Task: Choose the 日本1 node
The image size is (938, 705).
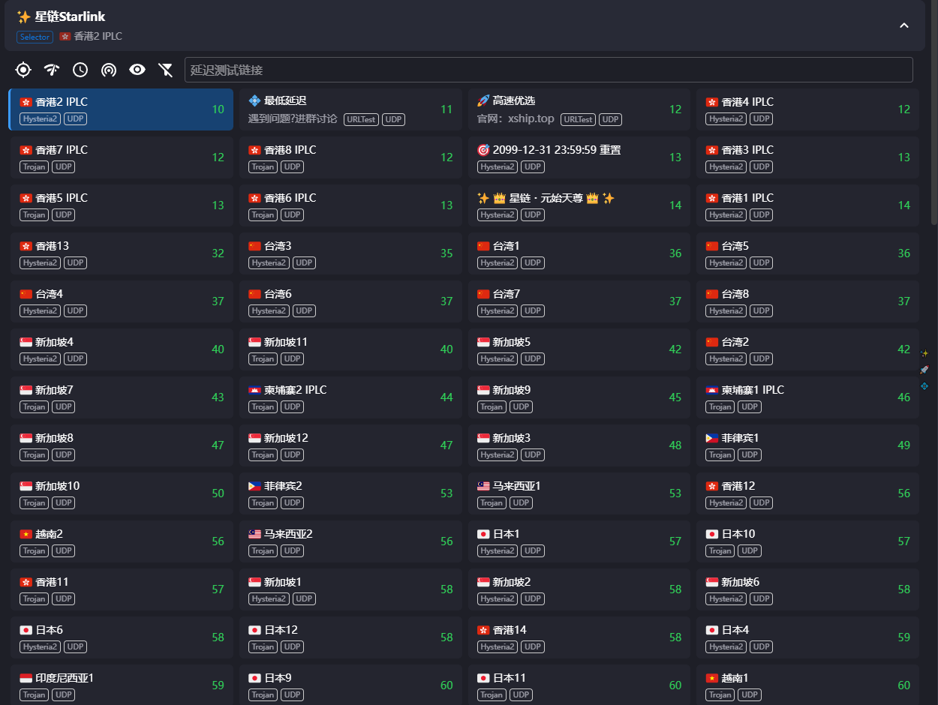Action: pos(579,541)
